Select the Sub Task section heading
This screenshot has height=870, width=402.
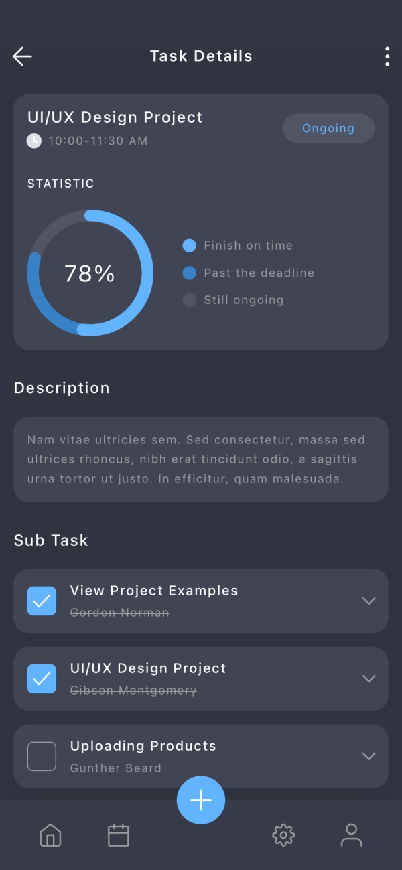click(x=51, y=540)
